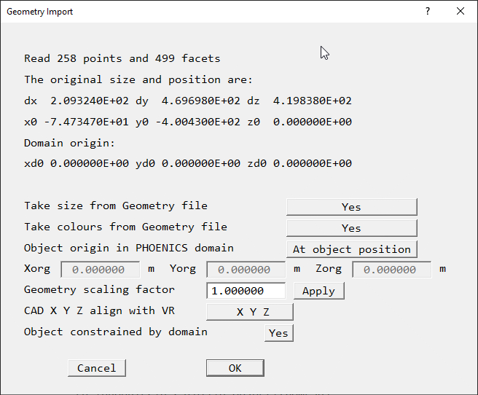Image resolution: width=478 pixels, height=395 pixels.
Task: Toggle 'Object constrained by domain' Yes button
Action: 278,333
